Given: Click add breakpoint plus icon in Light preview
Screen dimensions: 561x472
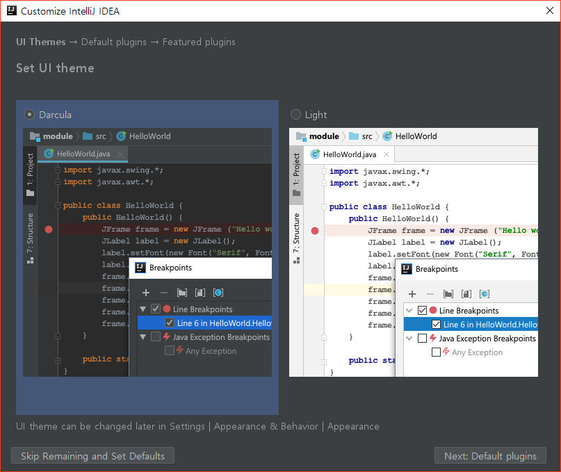Looking at the screenshot, I should pyautogui.click(x=412, y=294).
